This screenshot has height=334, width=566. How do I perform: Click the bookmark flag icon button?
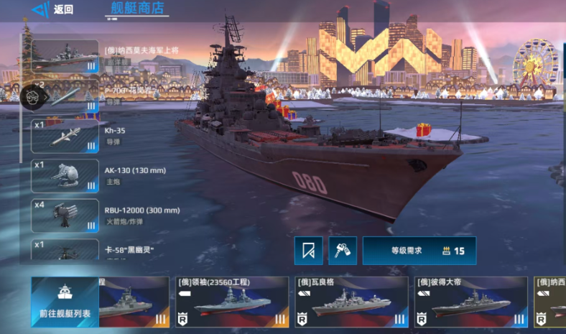309,251
